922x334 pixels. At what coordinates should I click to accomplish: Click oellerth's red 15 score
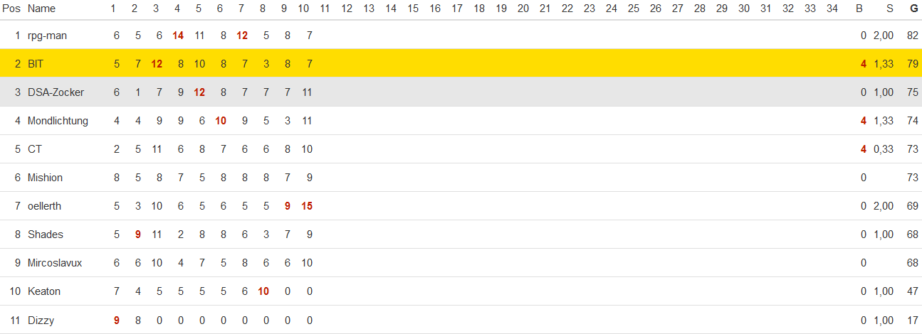click(306, 206)
